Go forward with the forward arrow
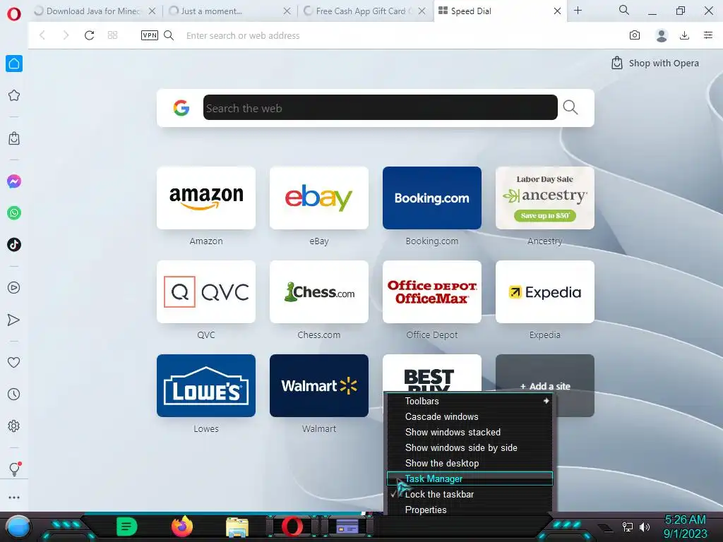The height and width of the screenshot is (542, 723). [66, 35]
